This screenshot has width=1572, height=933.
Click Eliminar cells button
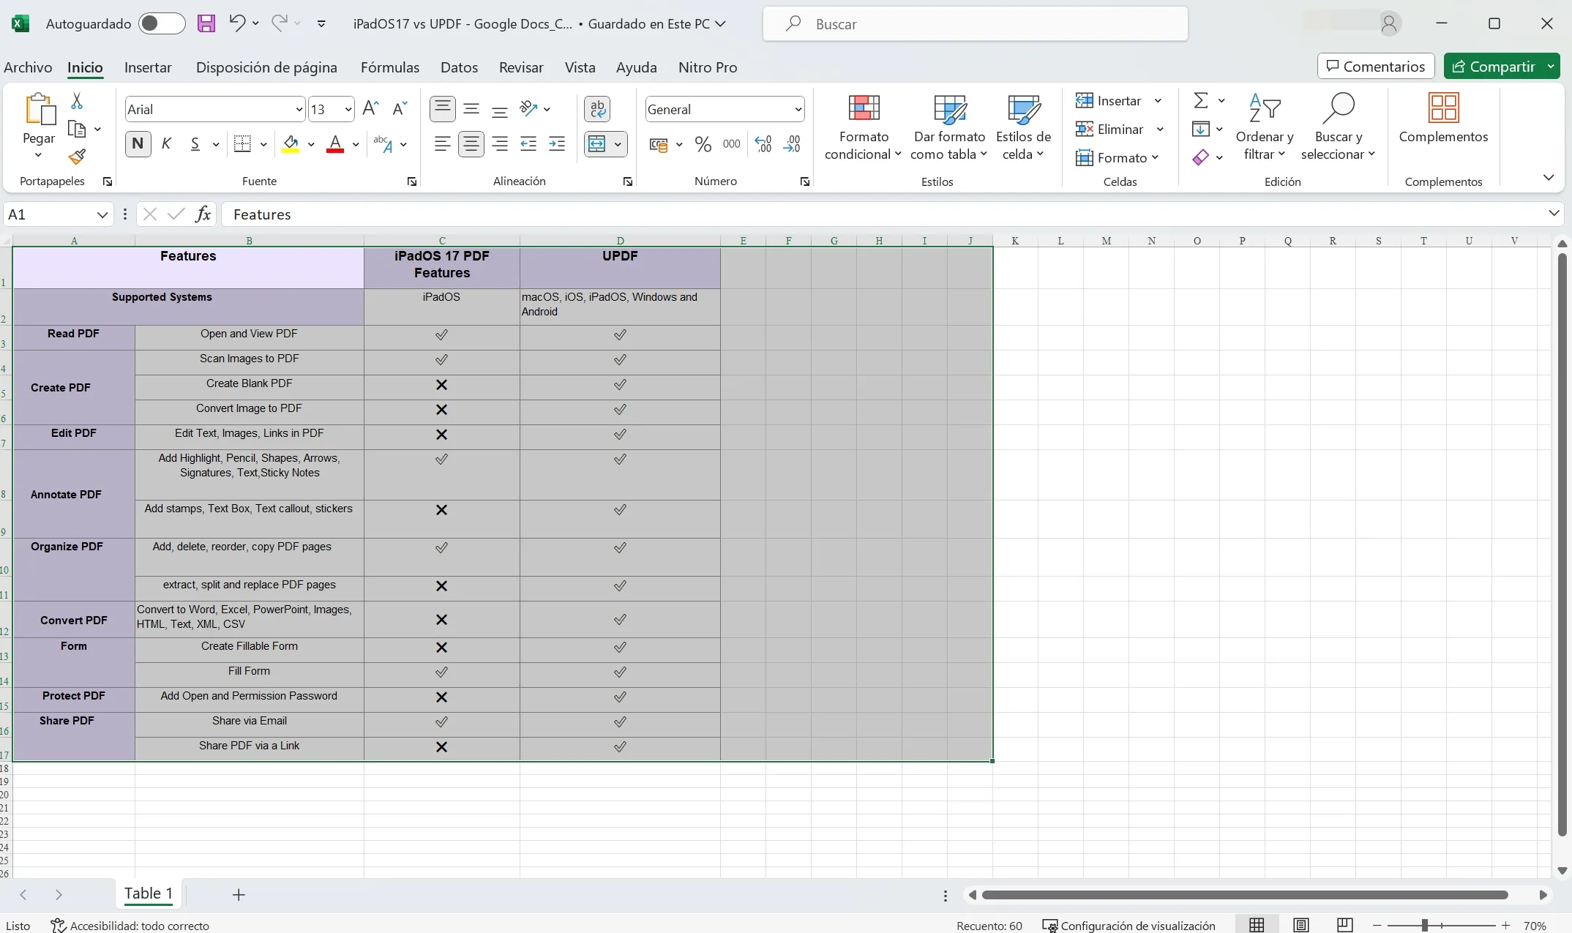1109,129
